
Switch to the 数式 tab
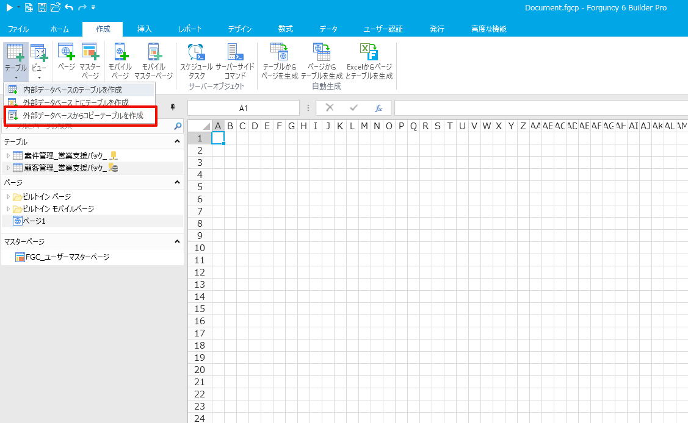point(285,29)
